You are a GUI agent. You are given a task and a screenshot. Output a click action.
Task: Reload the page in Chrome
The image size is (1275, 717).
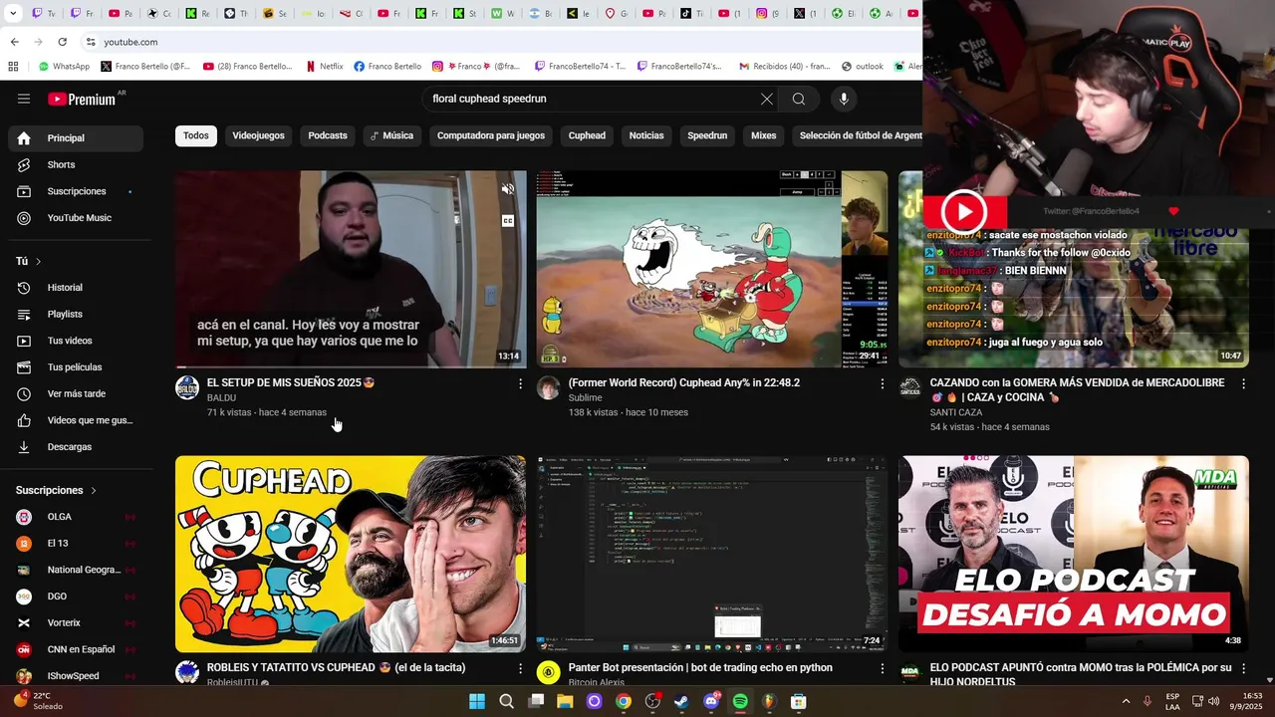(x=62, y=42)
